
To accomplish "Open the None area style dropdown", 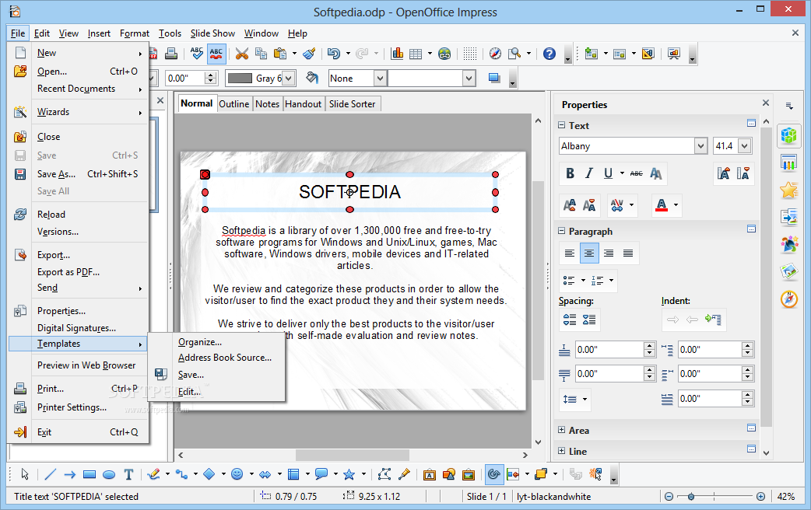I will 380,78.
